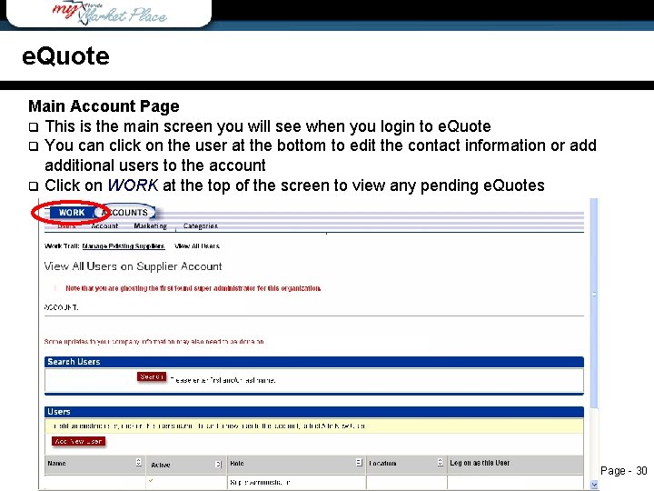Sort users by the Name column arrows
This screenshot has height=491, width=654.
(x=139, y=463)
